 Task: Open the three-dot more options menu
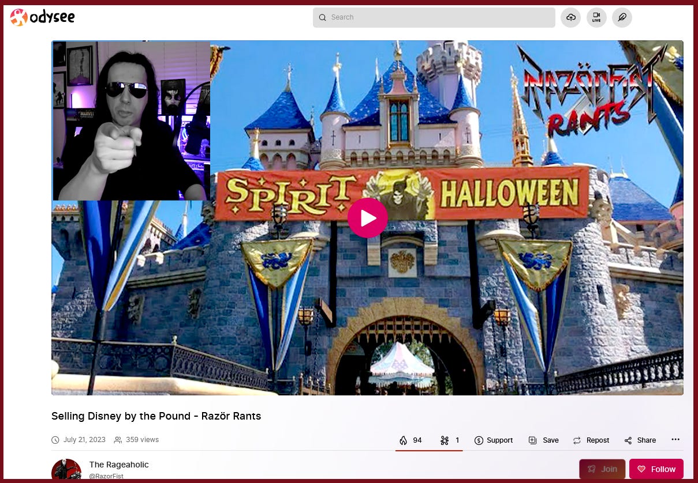tap(675, 440)
